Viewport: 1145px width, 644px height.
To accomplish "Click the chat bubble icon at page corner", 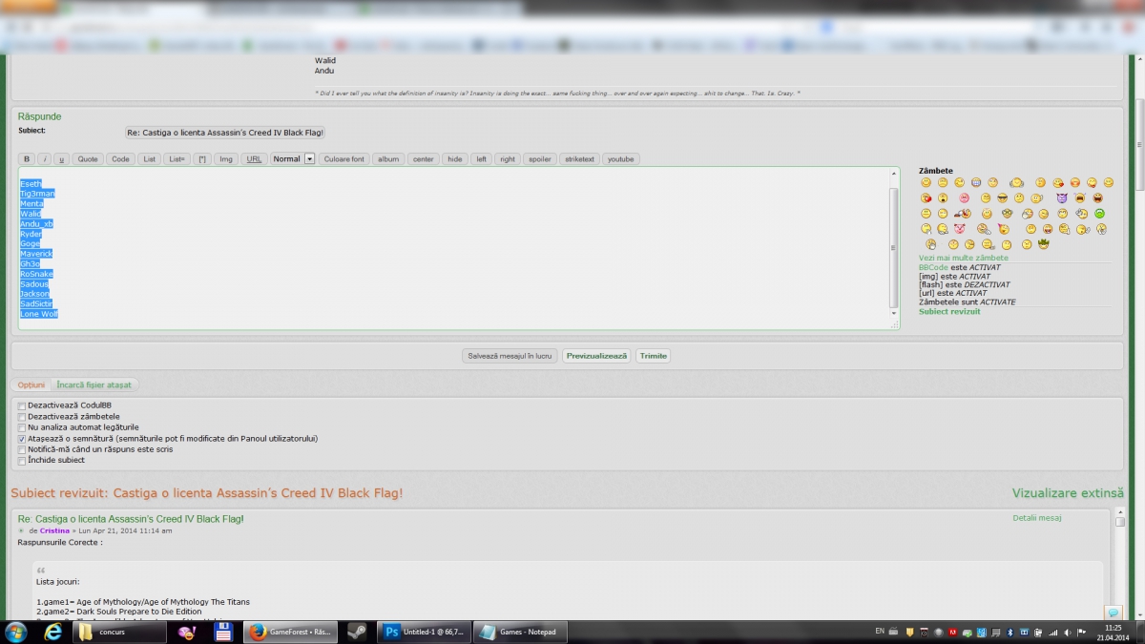I will 1113,612.
